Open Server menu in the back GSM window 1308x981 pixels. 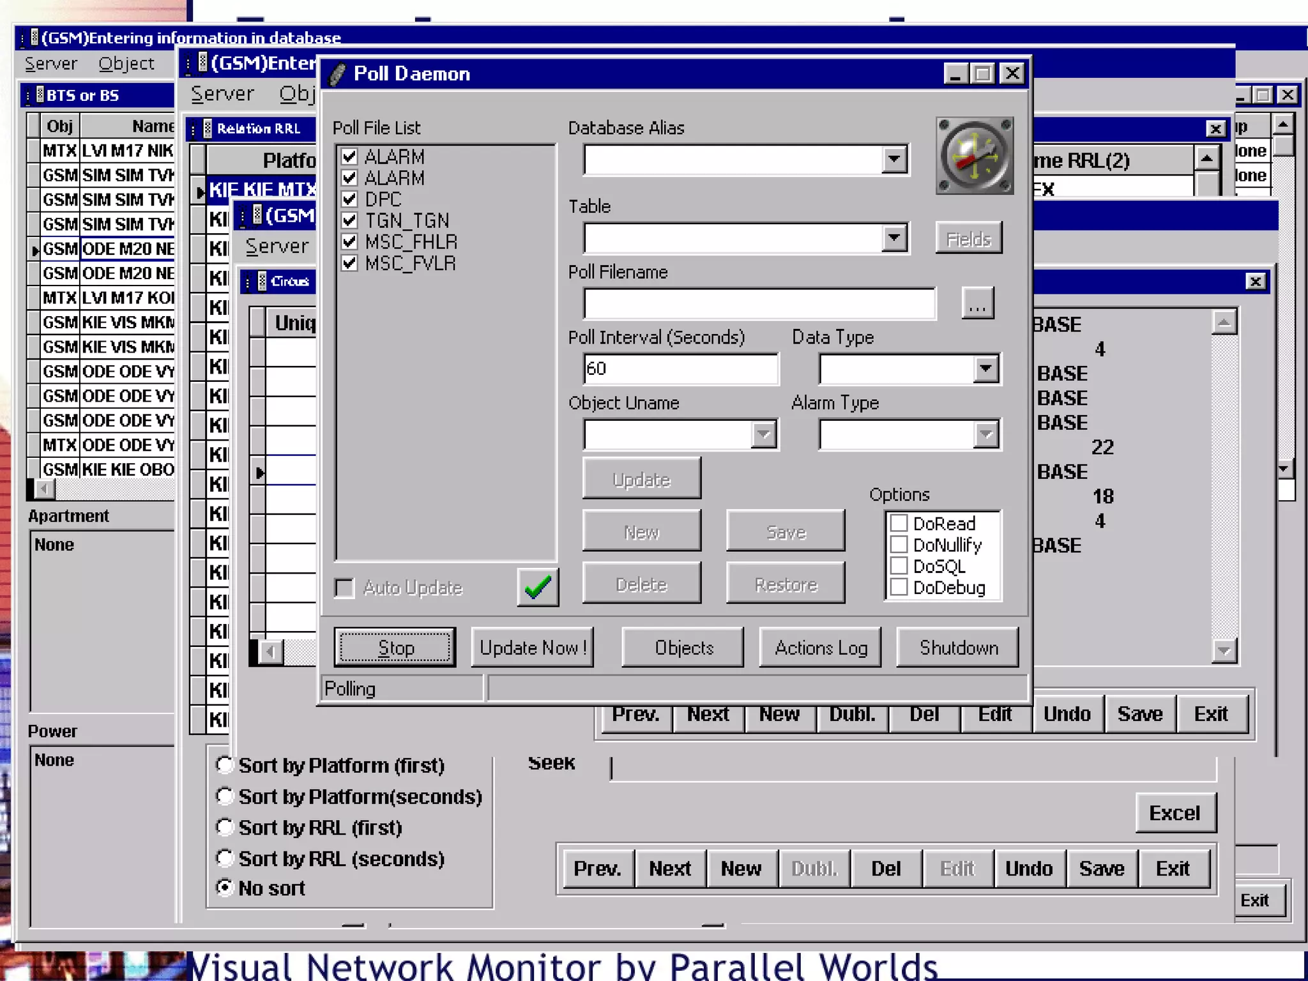[50, 64]
